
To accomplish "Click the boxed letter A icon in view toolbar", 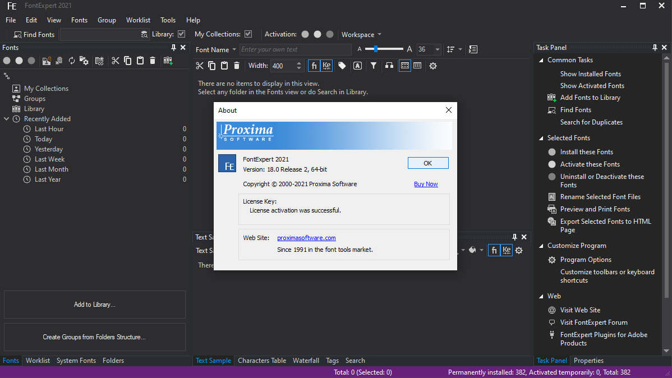I will [357, 66].
